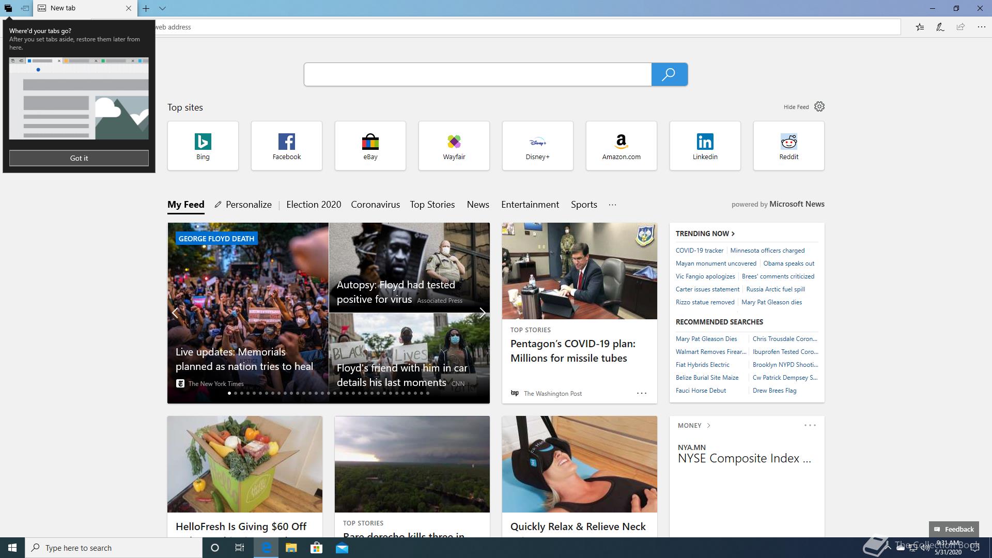Viewport: 992px width, 558px height.
Task: Open the Facebook top site tile
Action: [x=287, y=146]
